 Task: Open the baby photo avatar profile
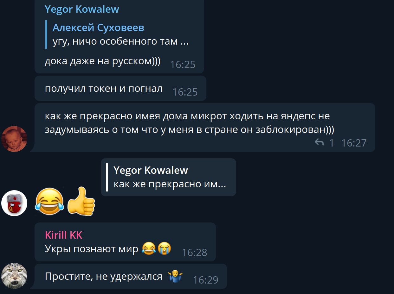pyautogui.click(x=14, y=139)
